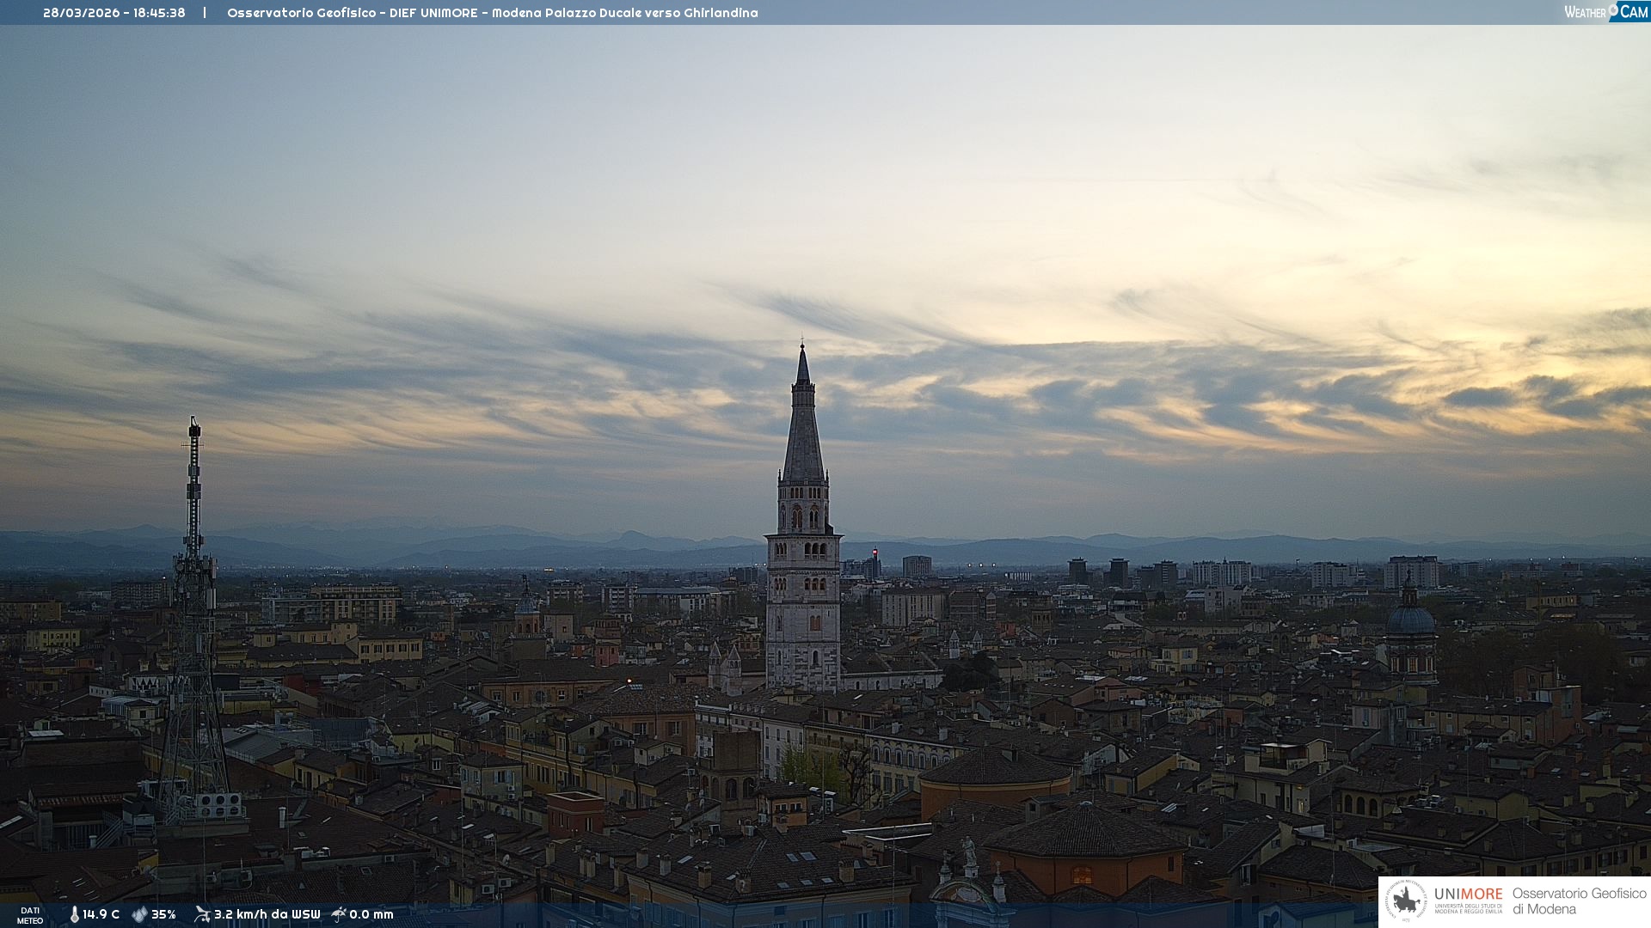Click the 3.2 km/h da WSW wind reading

pyautogui.click(x=267, y=915)
